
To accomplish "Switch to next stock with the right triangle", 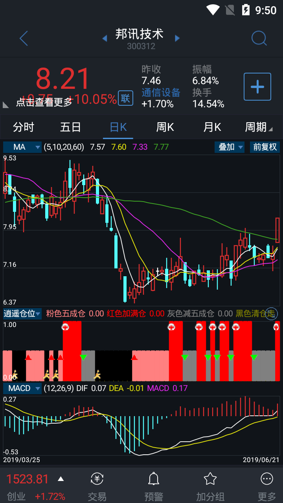I will click(177, 39).
